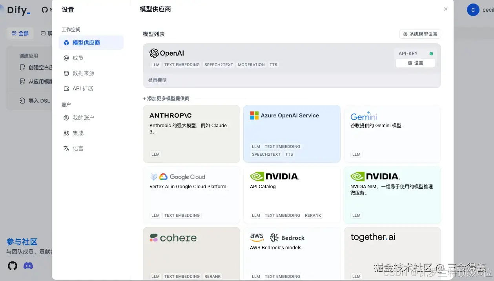Open the GitHub community icon at bottom left

[x=13, y=266]
